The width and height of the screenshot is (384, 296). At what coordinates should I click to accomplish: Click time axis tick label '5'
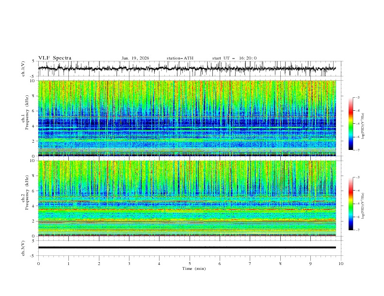click(190, 264)
